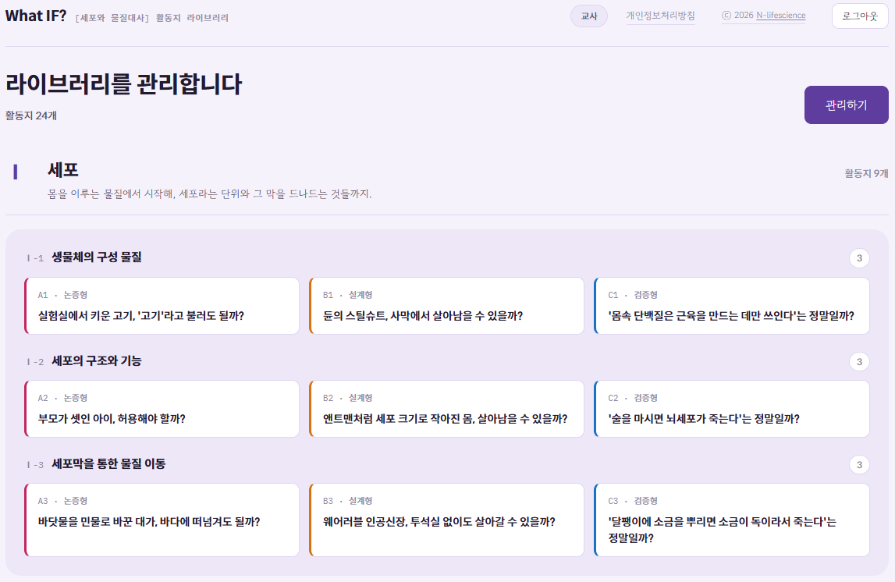Screen dimensions: 895x582
Task: Open card 실험실에서 키운 고기
Action: pos(162,306)
